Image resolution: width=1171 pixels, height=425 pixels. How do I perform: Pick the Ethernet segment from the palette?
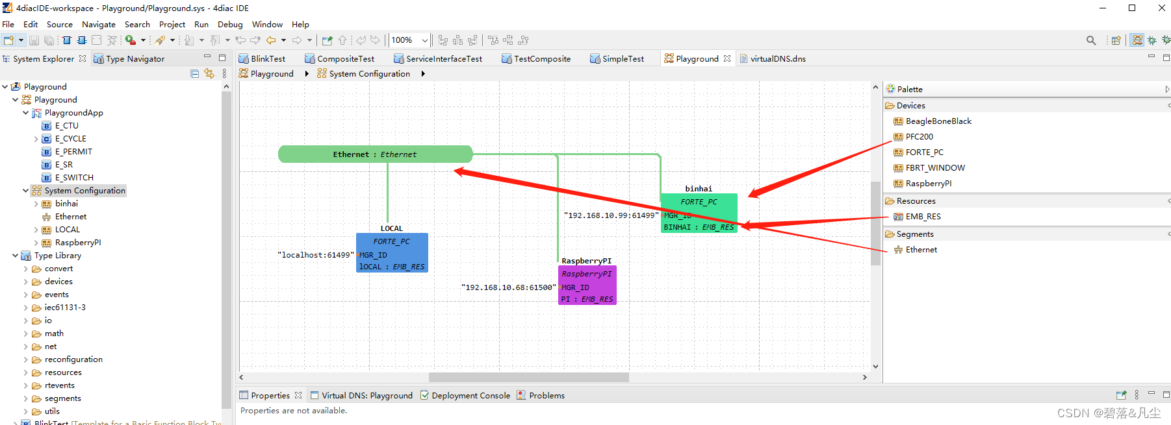coord(921,250)
